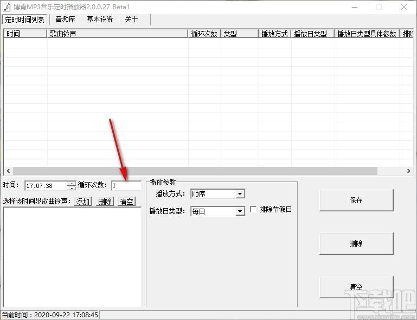Click the large 删除 button on right
The height and width of the screenshot is (320, 417).
click(356, 243)
